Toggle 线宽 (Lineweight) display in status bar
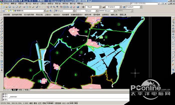175x105 pixels. [x=72, y=103]
